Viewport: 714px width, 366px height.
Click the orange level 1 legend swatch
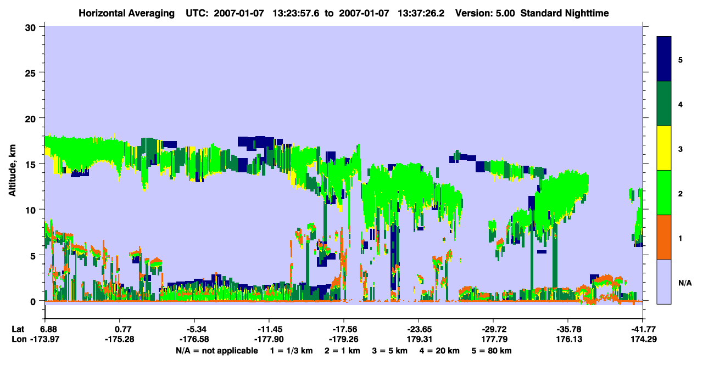tap(664, 237)
